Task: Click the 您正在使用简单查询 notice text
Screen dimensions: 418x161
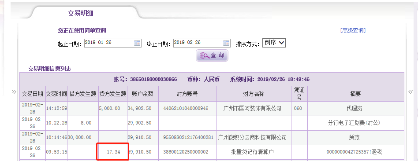Action: (x=82, y=31)
